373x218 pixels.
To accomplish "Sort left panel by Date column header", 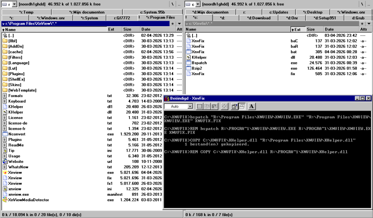I will pyautogui.click(x=158, y=29).
